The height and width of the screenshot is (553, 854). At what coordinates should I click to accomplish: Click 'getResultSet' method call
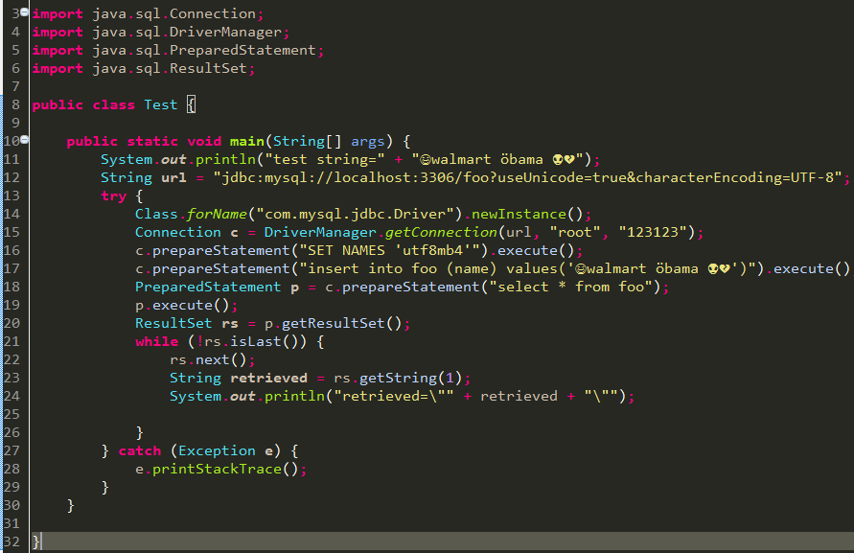333,323
